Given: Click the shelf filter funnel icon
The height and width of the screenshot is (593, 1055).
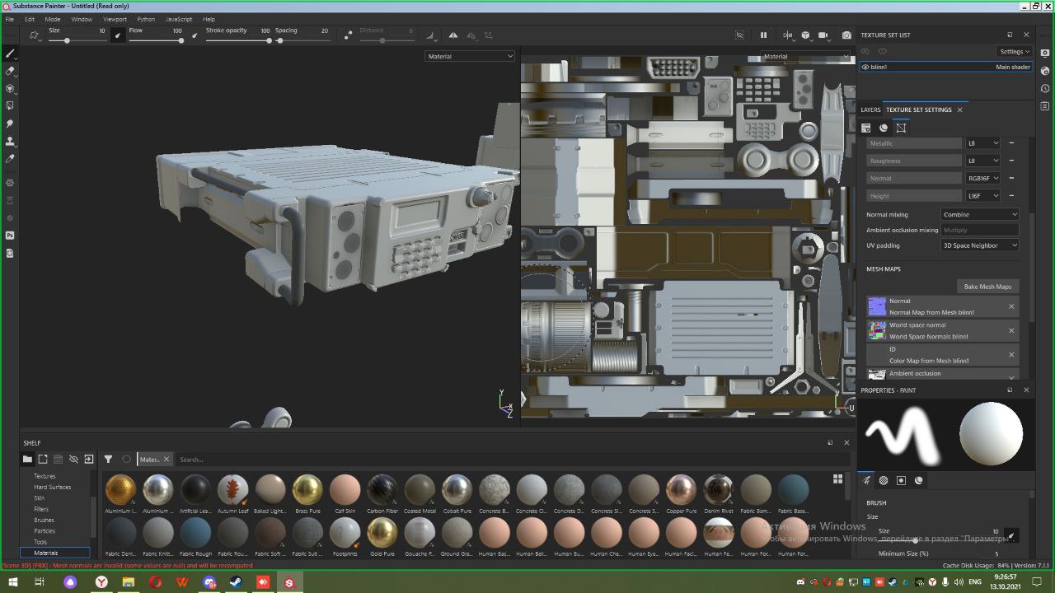Looking at the screenshot, I should (108, 460).
